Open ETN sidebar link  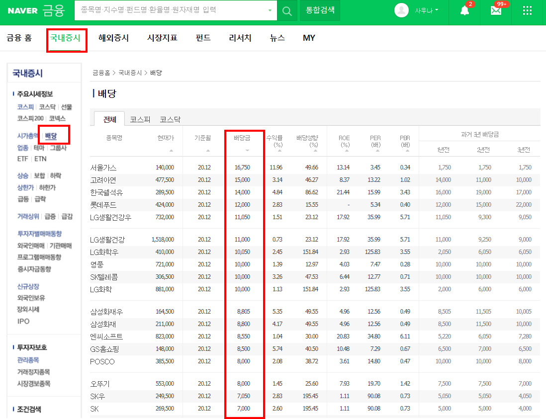pos(40,159)
